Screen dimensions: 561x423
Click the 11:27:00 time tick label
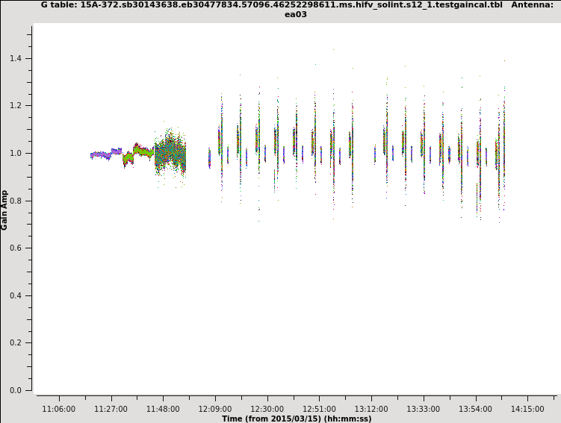click(x=111, y=409)
